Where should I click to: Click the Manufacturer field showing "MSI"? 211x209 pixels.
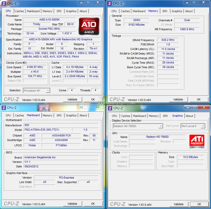[x=61, y=125]
